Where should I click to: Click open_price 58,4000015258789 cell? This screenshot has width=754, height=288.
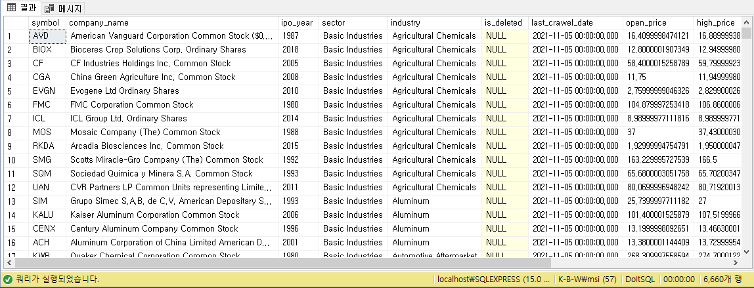coord(659,64)
